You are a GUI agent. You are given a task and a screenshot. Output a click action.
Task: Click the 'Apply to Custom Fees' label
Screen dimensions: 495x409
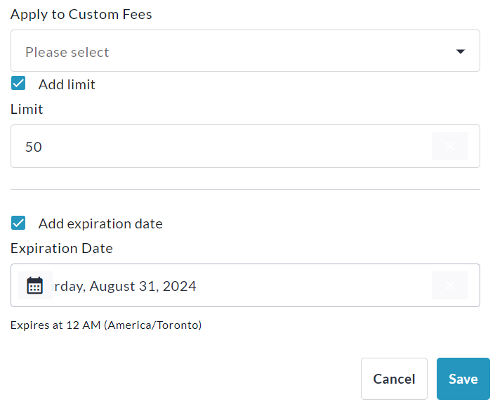point(81,14)
